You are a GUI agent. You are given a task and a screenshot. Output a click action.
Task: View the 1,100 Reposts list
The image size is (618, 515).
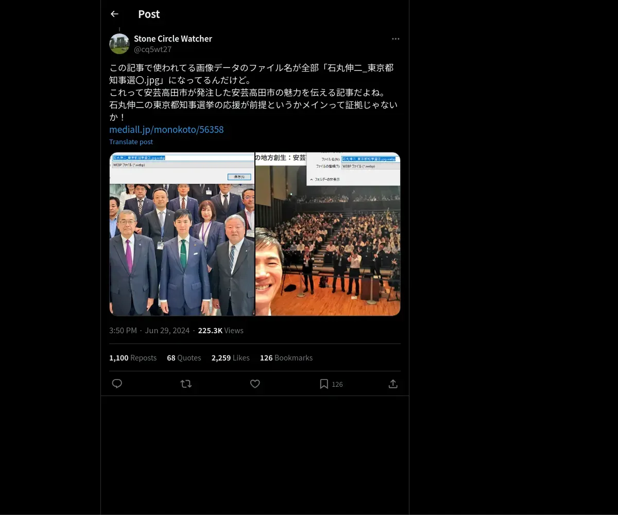click(x=133, y=357)
